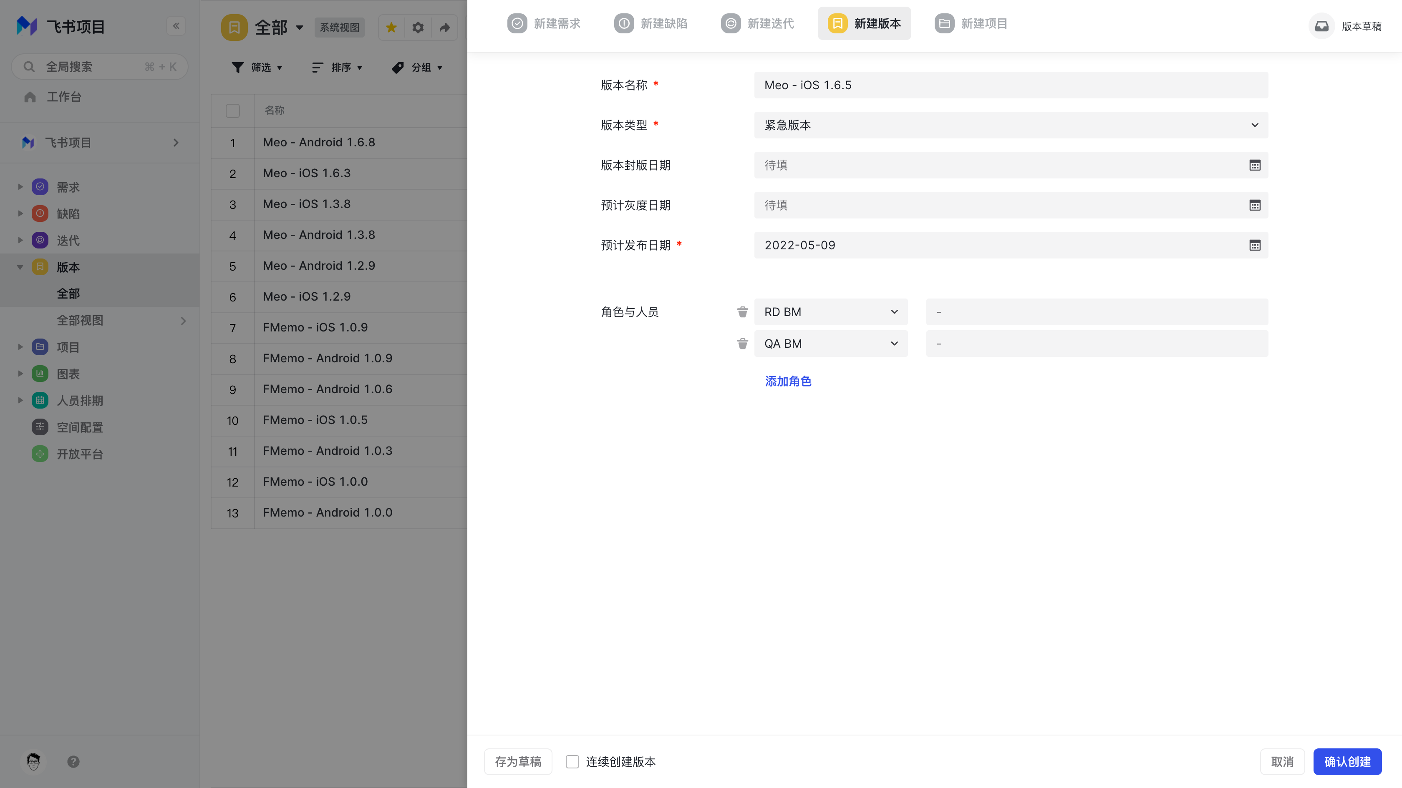Select all rows via header checkbox
1402x788 pixels.
pos(232,110)
